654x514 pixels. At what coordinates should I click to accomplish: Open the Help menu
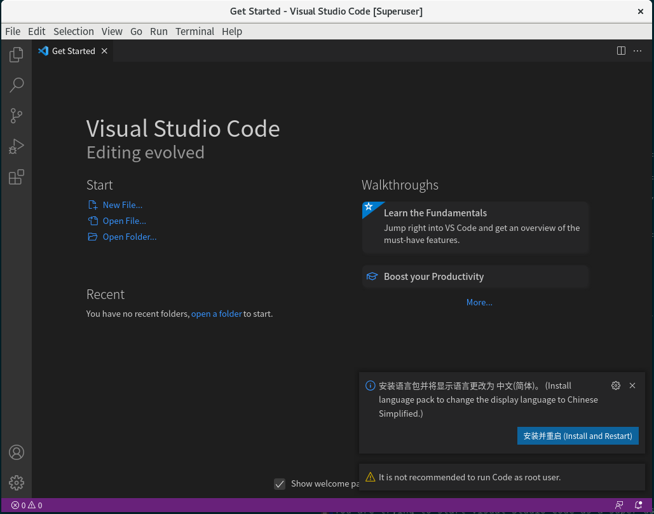(x=231, y=31)
